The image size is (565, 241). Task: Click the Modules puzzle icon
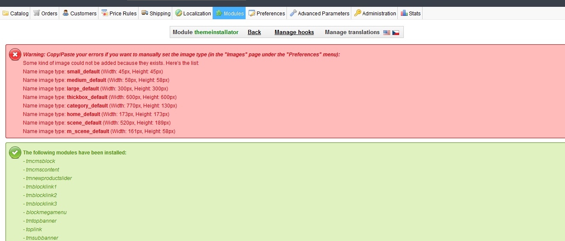pyautogui.click(x=219, y=13)
